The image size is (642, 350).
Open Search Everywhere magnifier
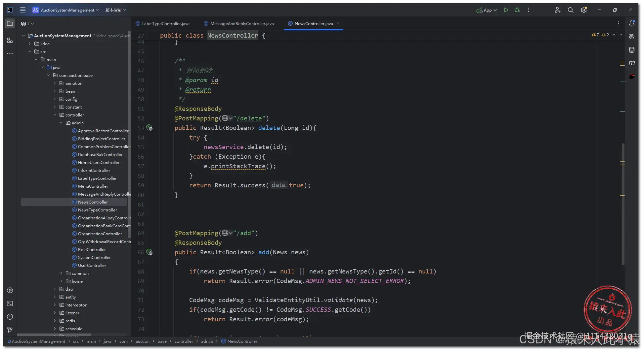571,10
